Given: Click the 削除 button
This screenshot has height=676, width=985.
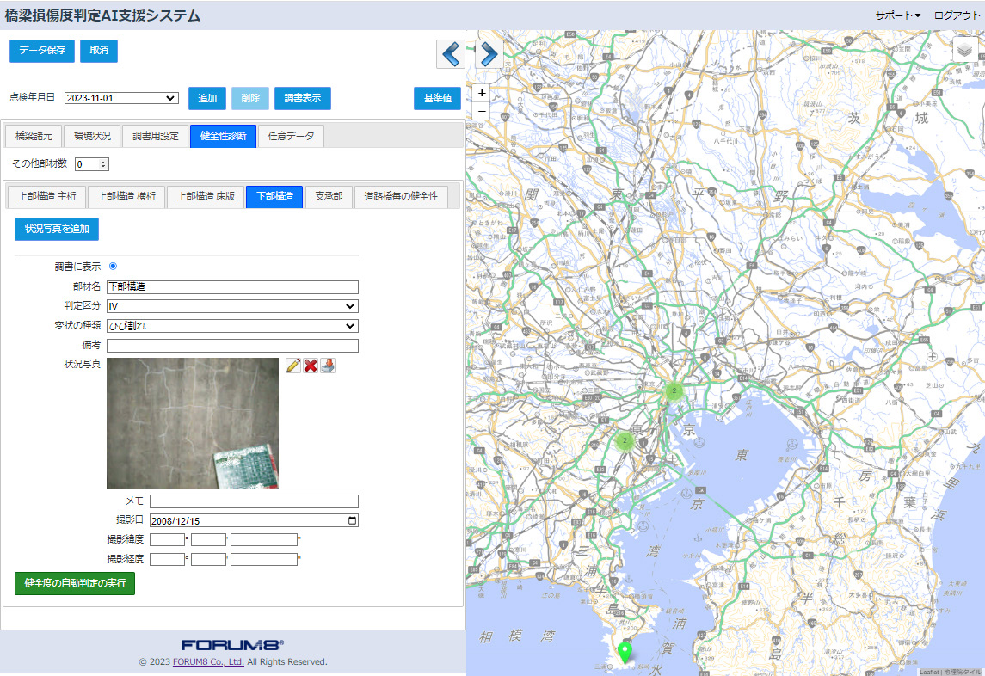Looking at the screenshot, I should click(250, 99).
